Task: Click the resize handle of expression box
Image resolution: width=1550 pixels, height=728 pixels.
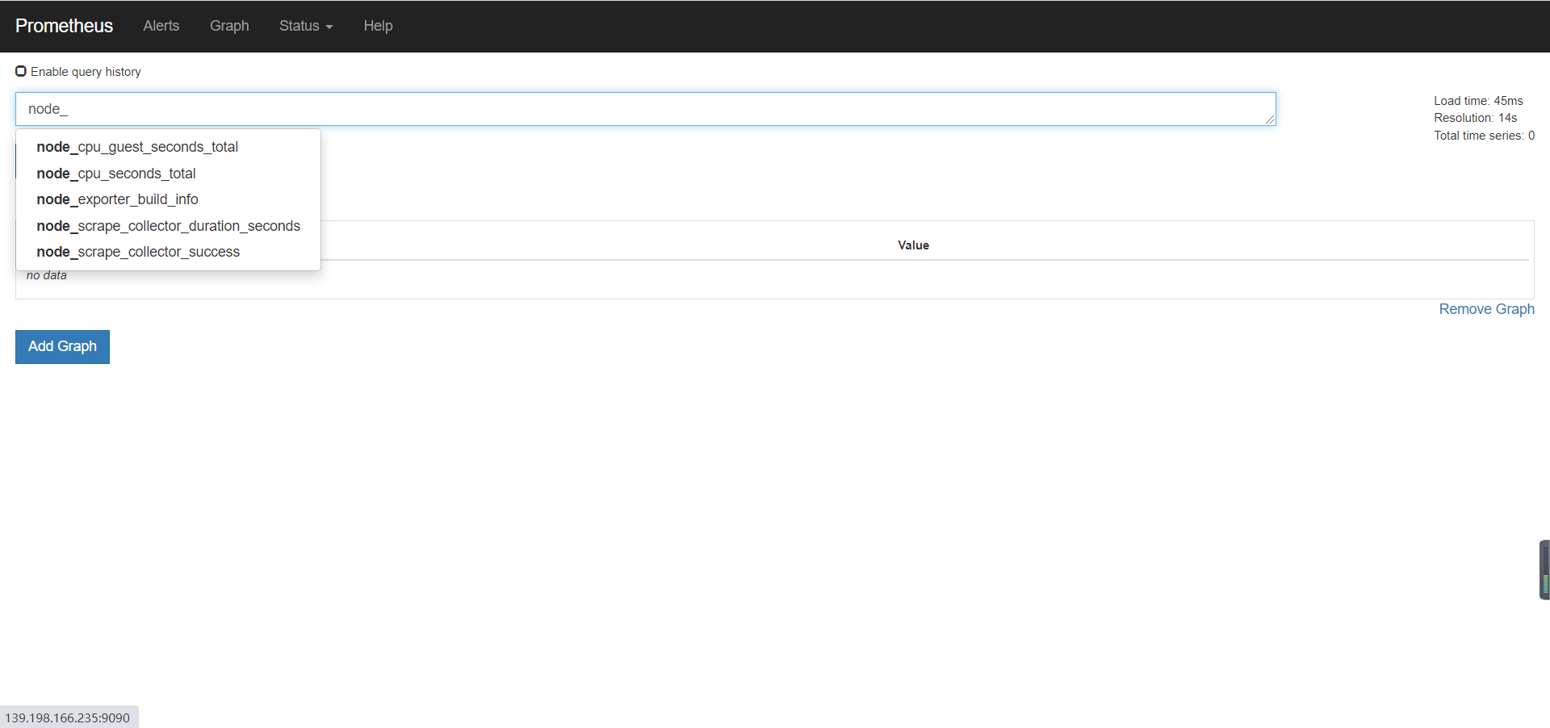Action: click(x=1270, y=119)
